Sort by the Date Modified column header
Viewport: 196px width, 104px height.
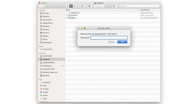pos(145,10)
